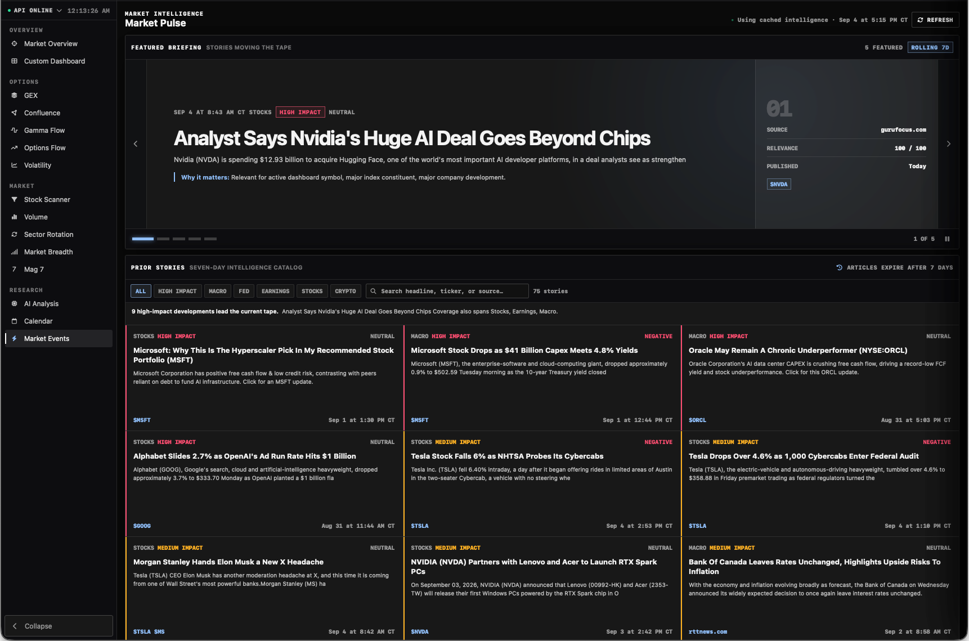Open Market Overview via its sidebar icon
Image resolution: width=969 pixels, height=641 pixels.
click(15, 44)
